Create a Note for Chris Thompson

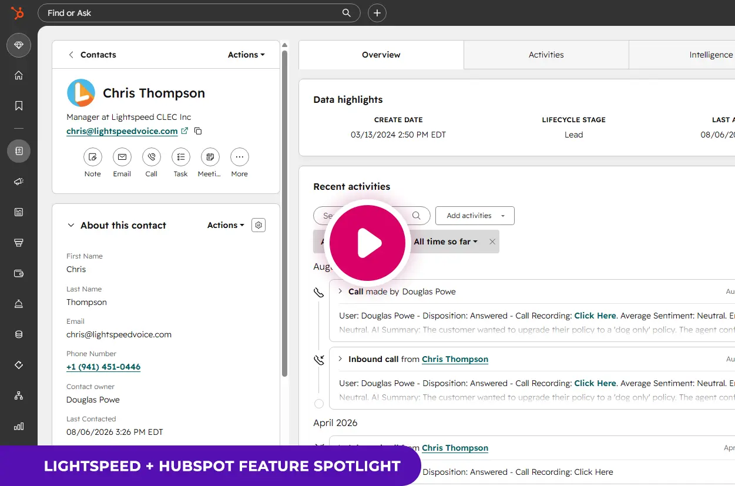tap(93, 157)
